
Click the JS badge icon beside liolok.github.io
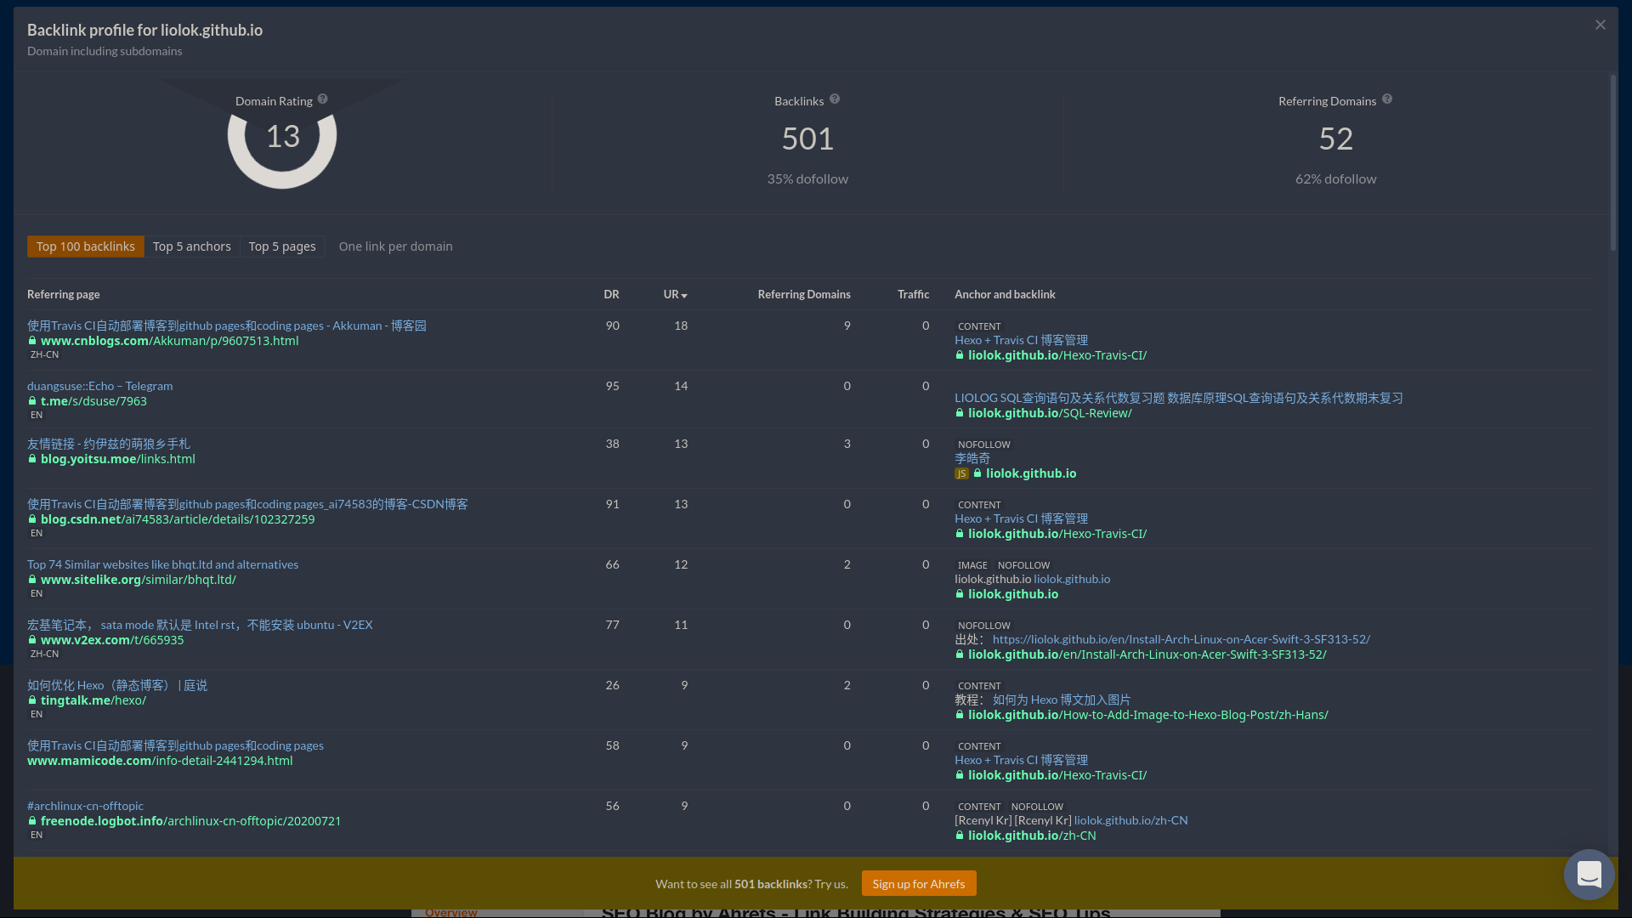[961, 474]
